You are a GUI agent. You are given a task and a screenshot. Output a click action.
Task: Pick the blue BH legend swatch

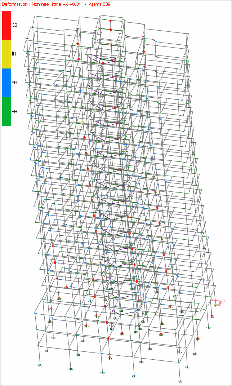click(6, 83)
